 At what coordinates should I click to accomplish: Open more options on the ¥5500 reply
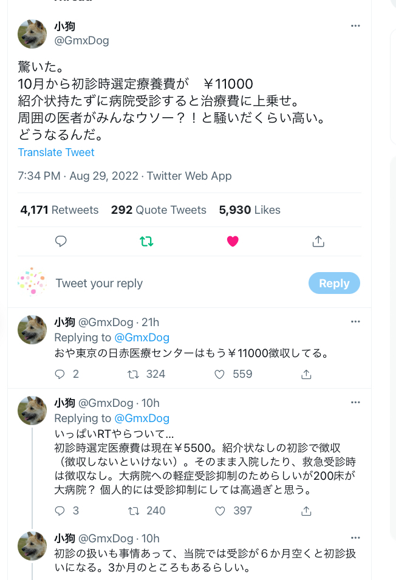coord(355,402)
